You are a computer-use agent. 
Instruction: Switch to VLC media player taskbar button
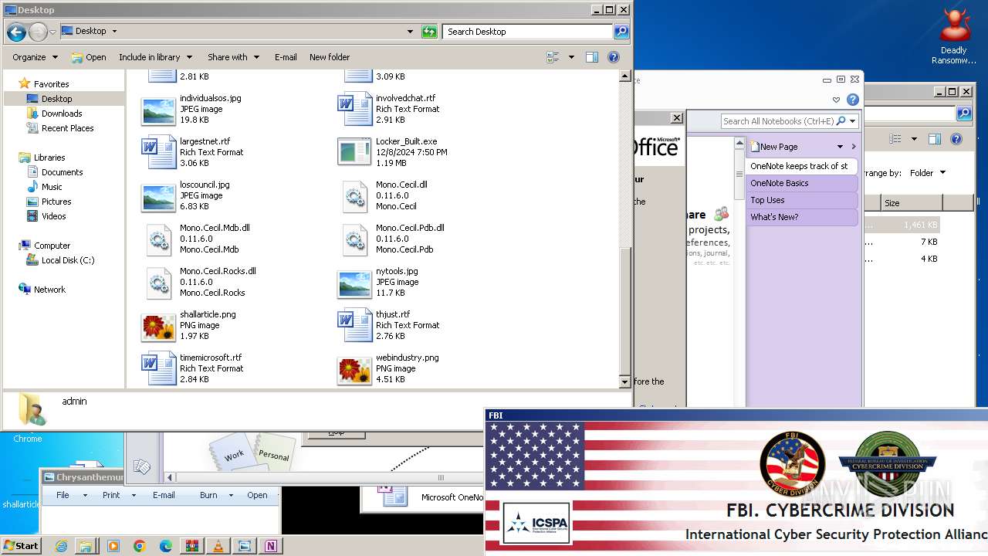coord(218,546)
